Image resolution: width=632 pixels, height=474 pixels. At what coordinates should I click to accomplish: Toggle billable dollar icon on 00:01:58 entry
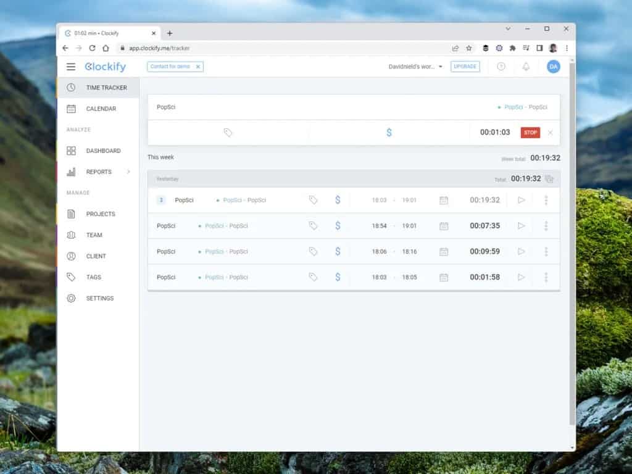(x=338, y=277)
